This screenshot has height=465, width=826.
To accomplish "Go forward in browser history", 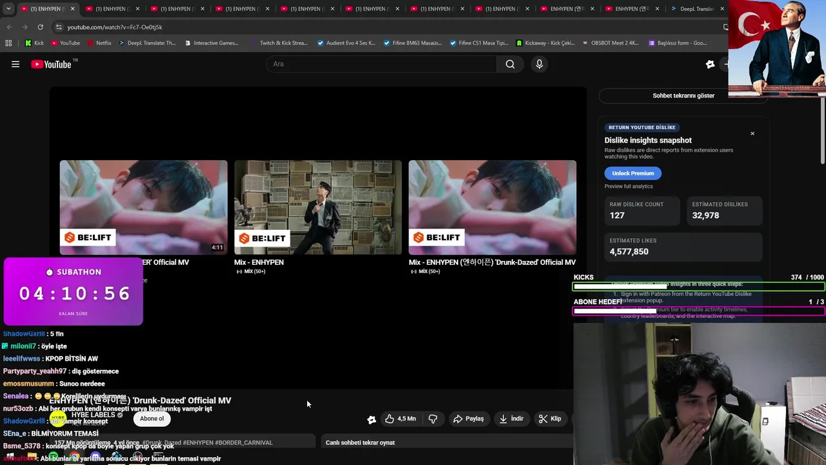I will point(25,27).
